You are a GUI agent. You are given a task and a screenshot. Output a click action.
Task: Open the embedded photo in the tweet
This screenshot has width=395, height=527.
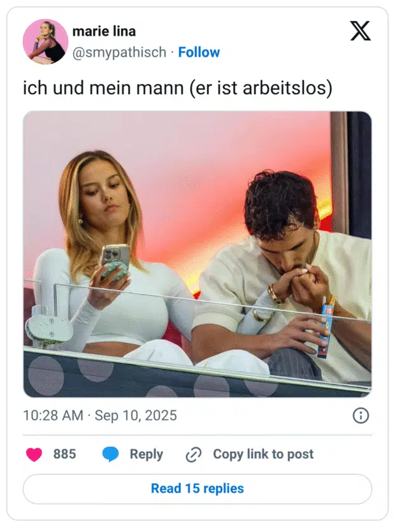pyautogui.click(x=197, y=254)
